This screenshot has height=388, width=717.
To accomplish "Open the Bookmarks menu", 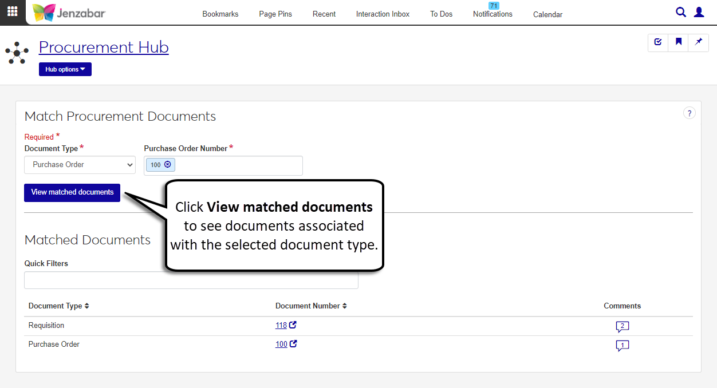I will [x=220, y=14].
